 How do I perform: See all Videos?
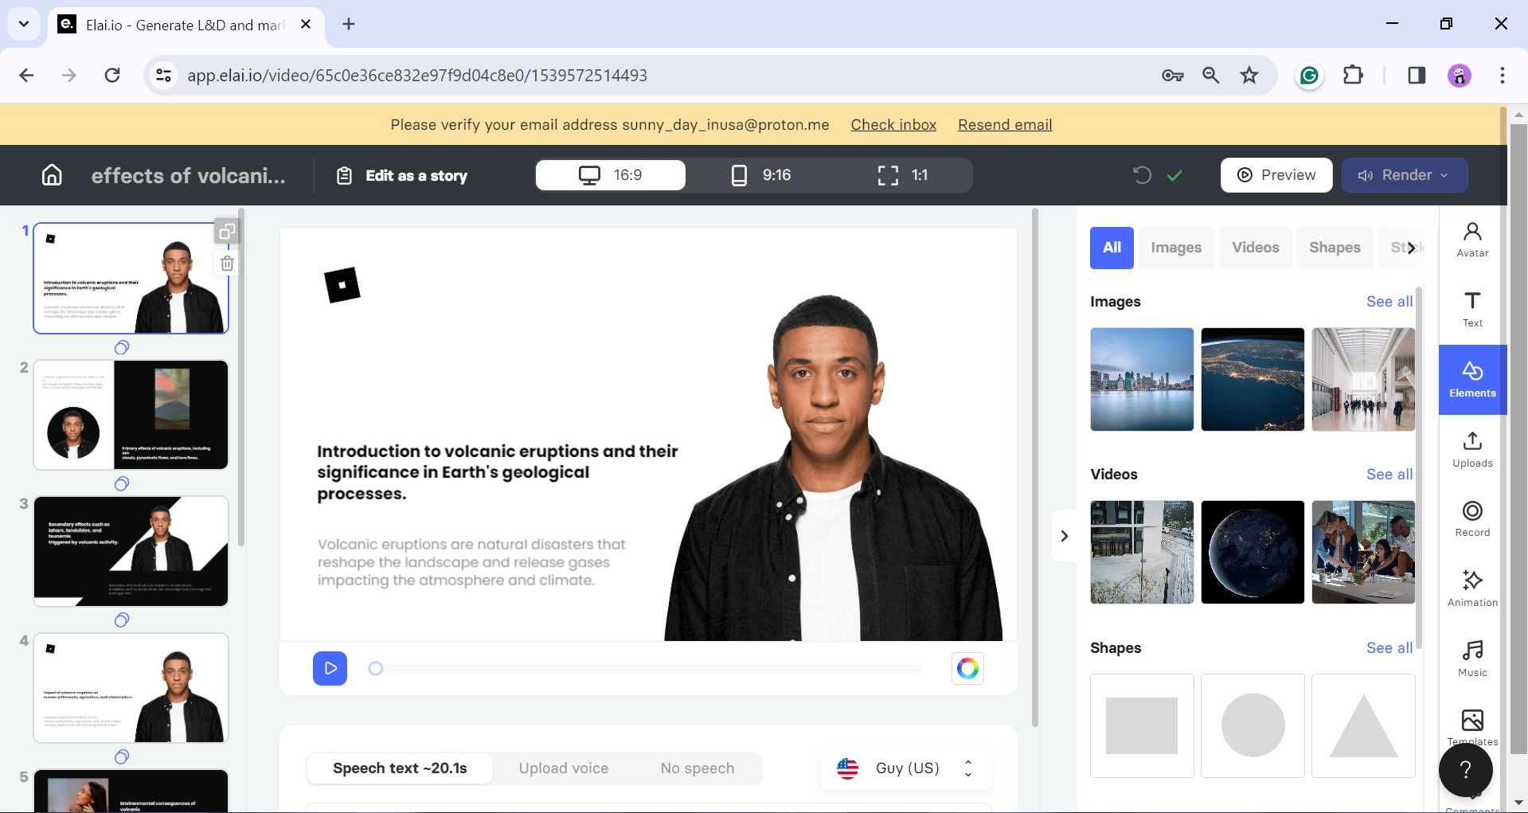(x=1389, y=475)
